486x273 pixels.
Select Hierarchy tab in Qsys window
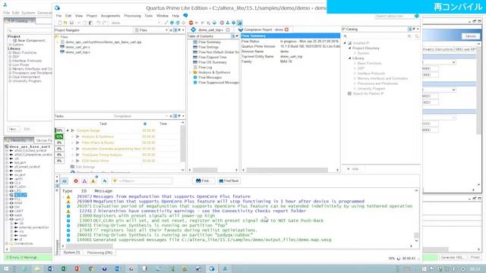coord(18,140)
